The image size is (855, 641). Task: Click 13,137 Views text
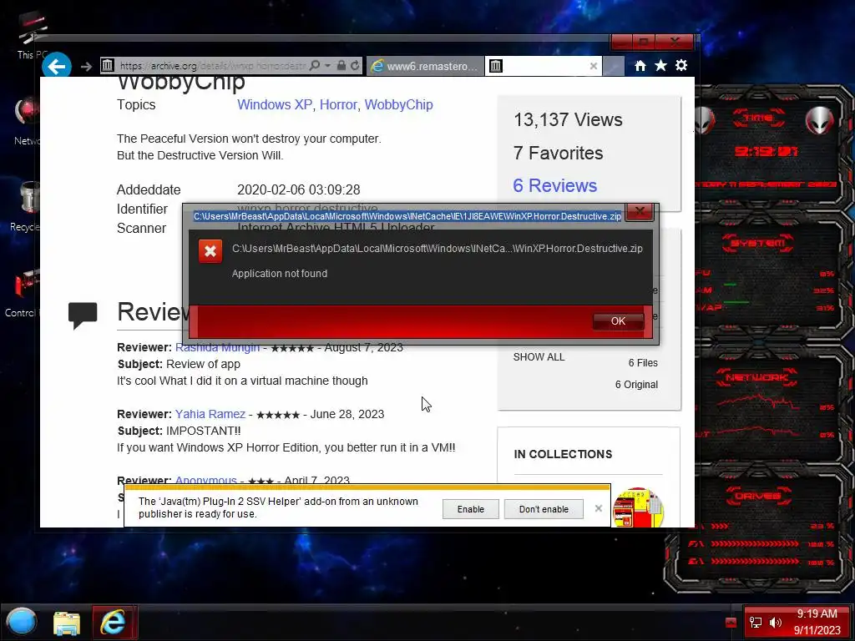568,120
